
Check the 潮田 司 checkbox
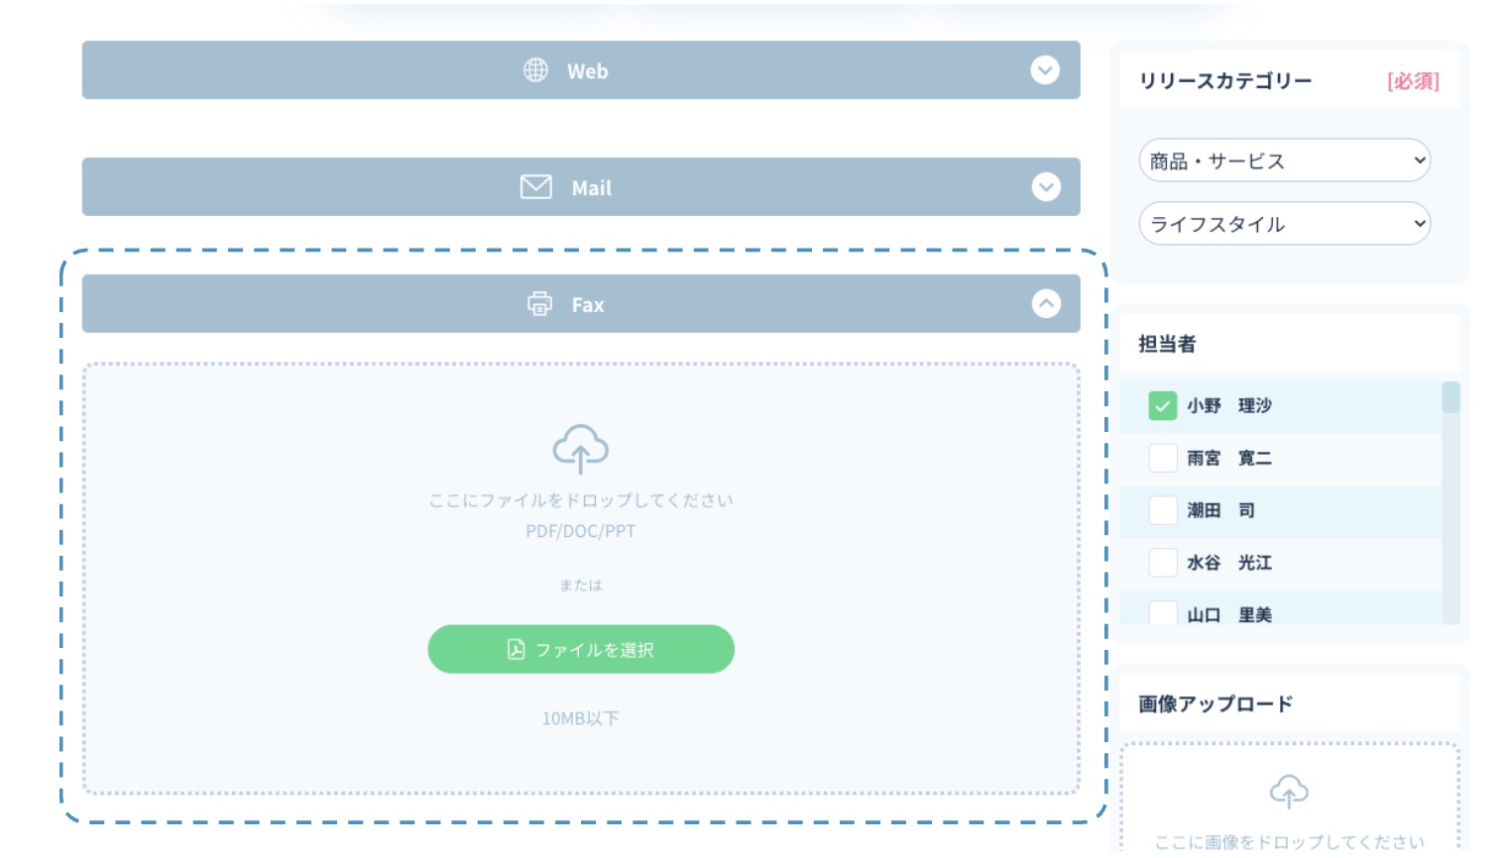(x=1162, y=510)
